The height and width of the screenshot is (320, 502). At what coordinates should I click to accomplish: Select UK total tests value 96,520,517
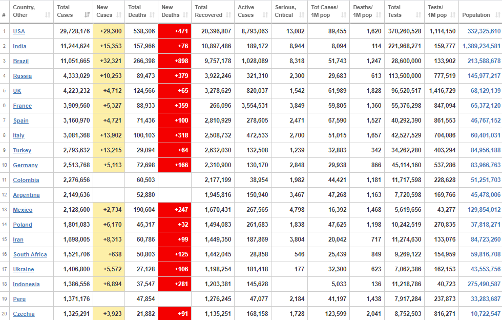tap(406, 91)
